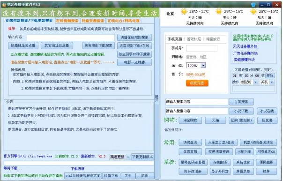This screenshot has height=181, width=283.
Task: Select the 在线电影搜索/下载电影搜索 tab
Action: [29, 21]
